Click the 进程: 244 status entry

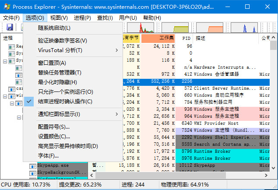point(133,185)
